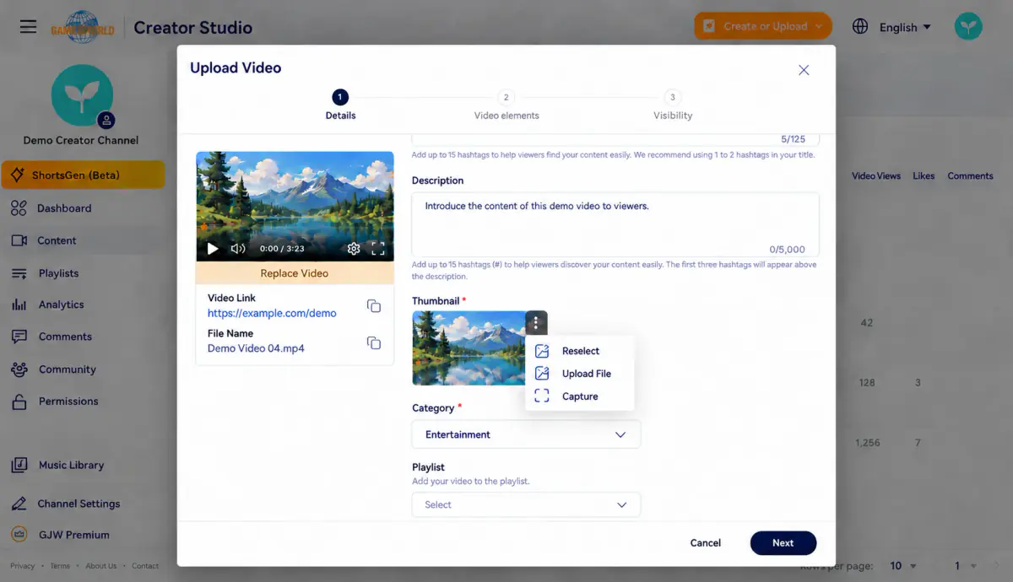
Task: Open the hamburger navigation menu
Action: 28,27
